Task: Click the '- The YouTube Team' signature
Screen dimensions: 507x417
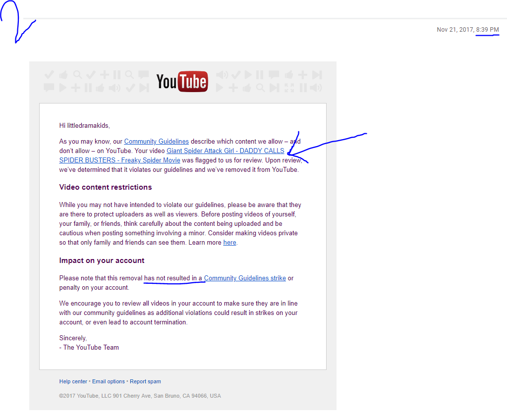Action: pyautogui.click(x=89, y=348)
